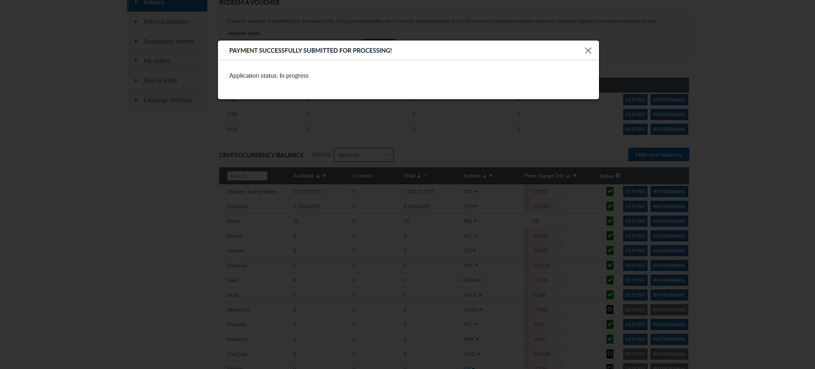This screenshot has width=815, height=369.
Task: Click WITHDRAWAL for Rialto
Action: [x=669, y=221]
